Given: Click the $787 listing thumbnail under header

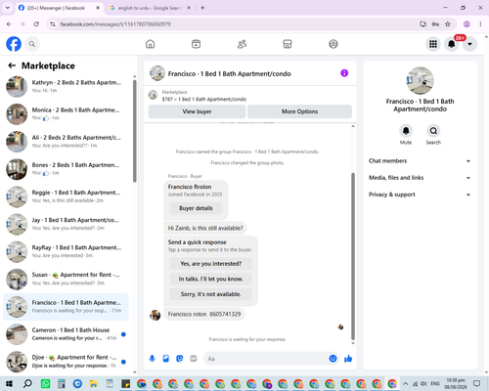Looking at the screenshot, I should [153, 95].
